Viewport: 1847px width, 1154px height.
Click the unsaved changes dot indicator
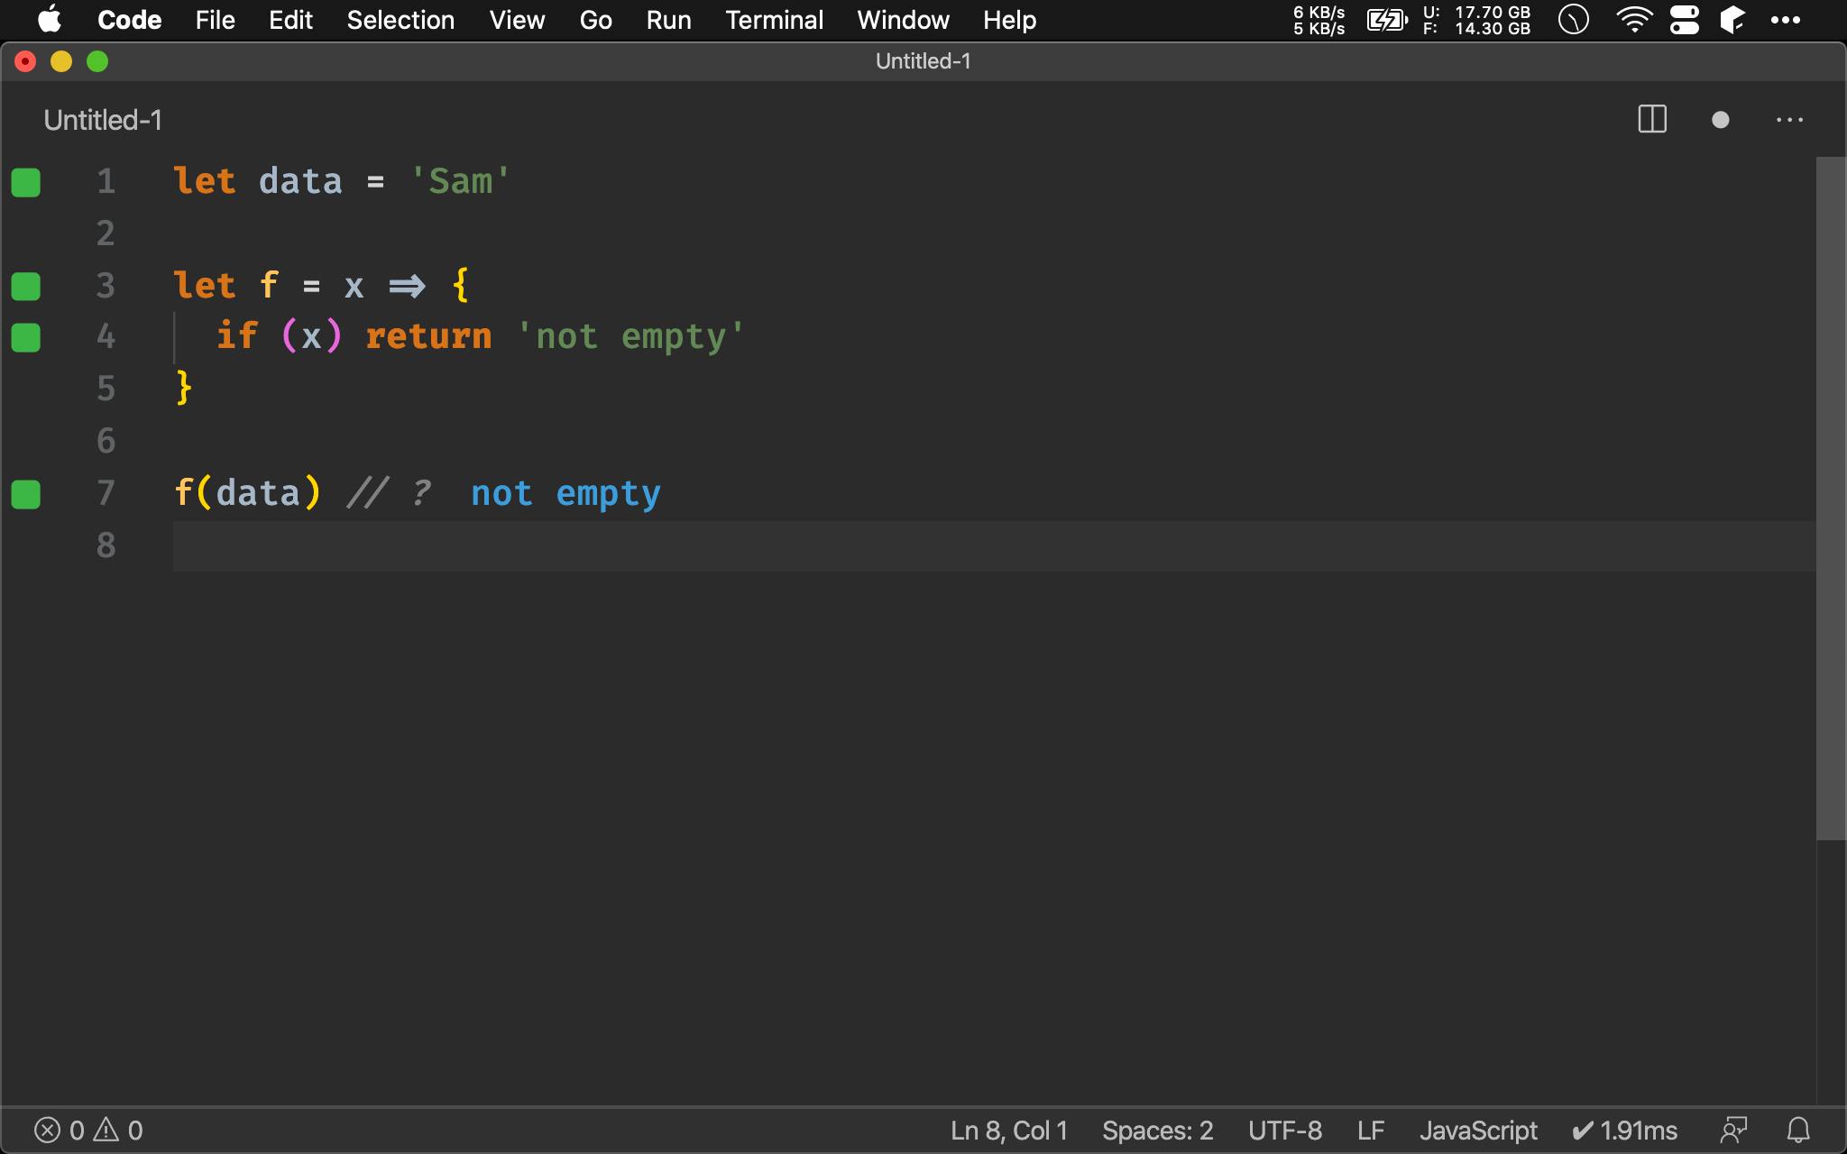tap(1720, 120)
